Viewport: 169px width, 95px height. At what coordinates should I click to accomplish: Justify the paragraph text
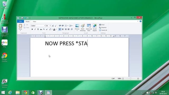69,29
